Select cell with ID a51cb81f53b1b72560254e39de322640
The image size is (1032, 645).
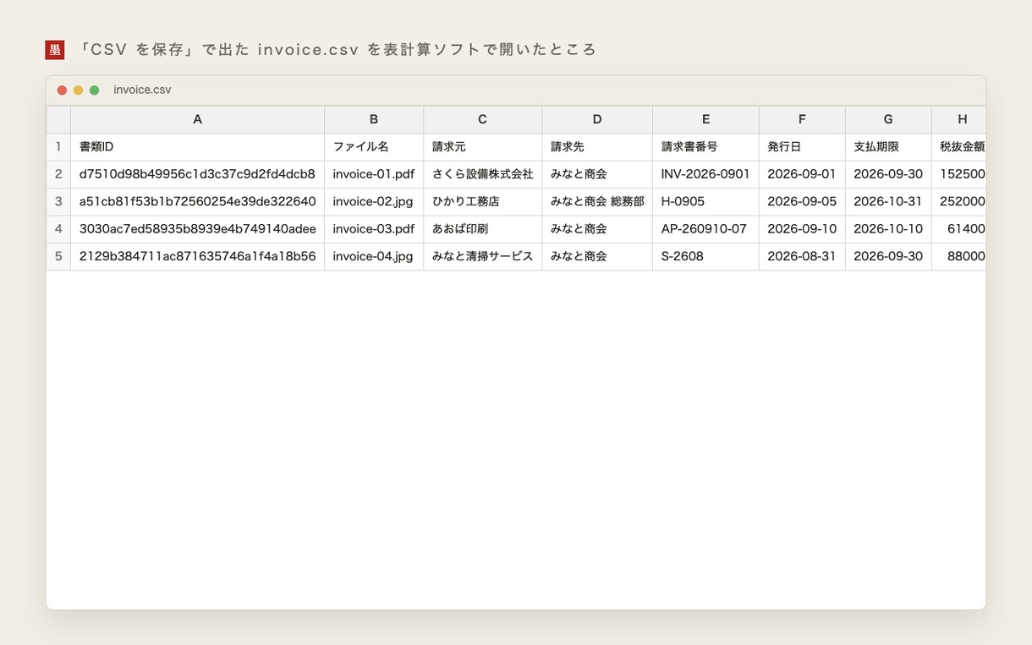click(x=197, y=202)
